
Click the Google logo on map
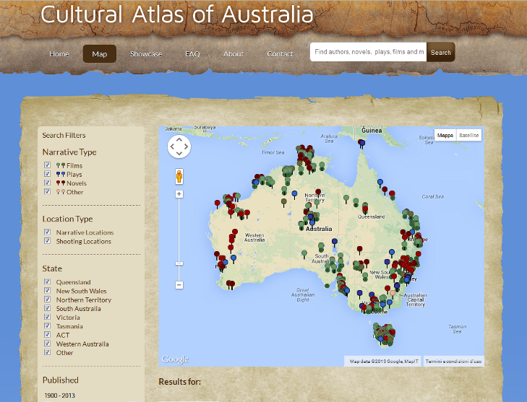(175, 359)
